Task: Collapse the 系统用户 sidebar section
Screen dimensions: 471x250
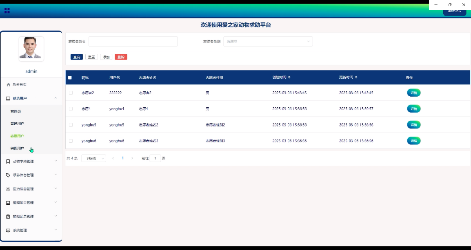Action: [56, 98]
